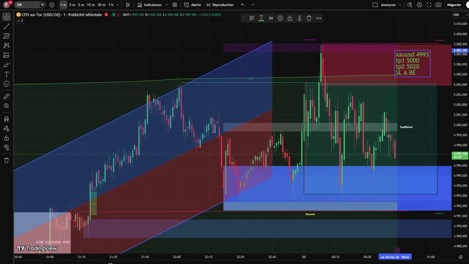The image size is (469, 264).
Task: Open the emoji icons tool
Action: coord(6,84)
